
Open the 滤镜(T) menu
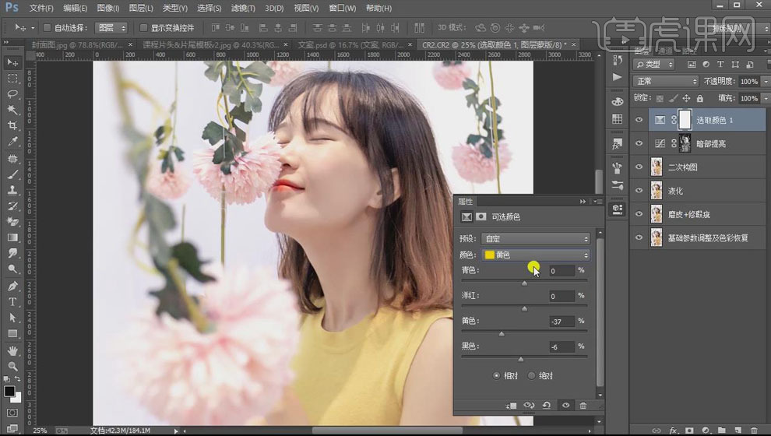[x=242, y=9]
